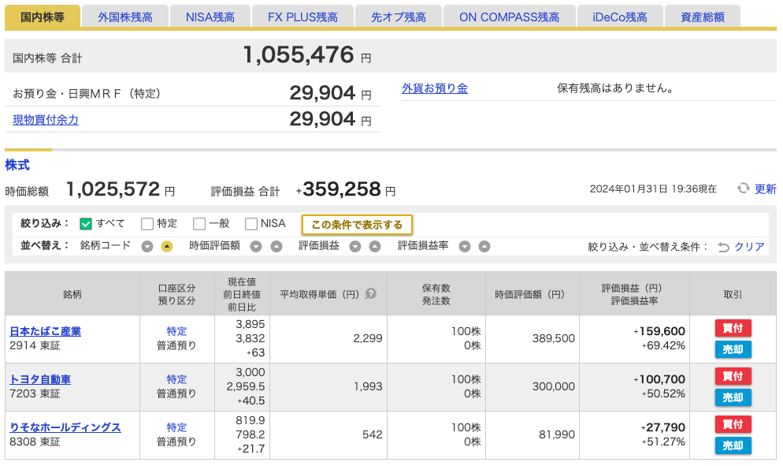The width and height of the screenshot is (783, 466).
Task: Check the 一般 filter checkbox
Action: (x=199, y=224)
